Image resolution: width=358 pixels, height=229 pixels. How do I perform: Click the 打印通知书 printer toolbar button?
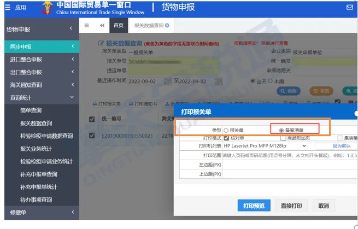pyautogui.click(x=143, y=104)
